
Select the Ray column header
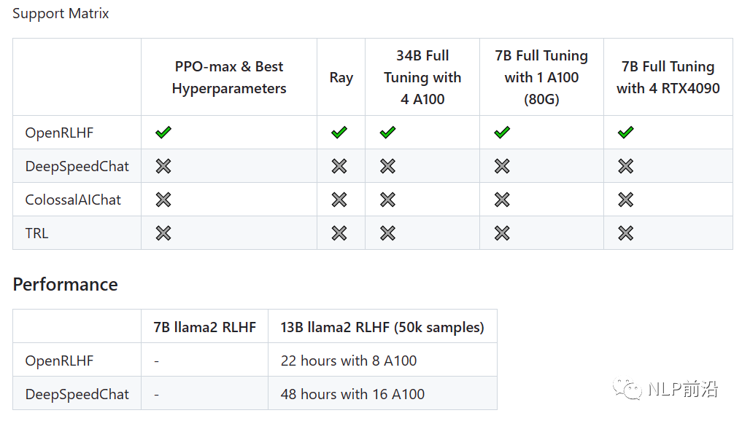coord(341,77)
